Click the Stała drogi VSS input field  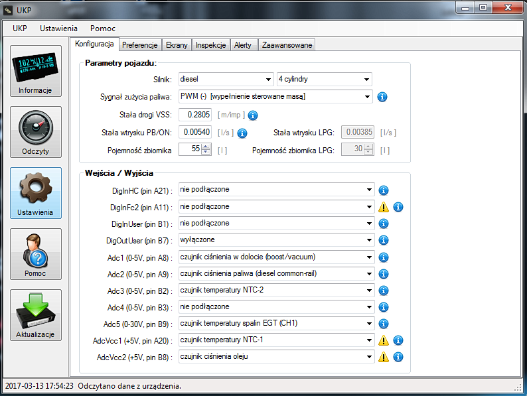point(195,115)
